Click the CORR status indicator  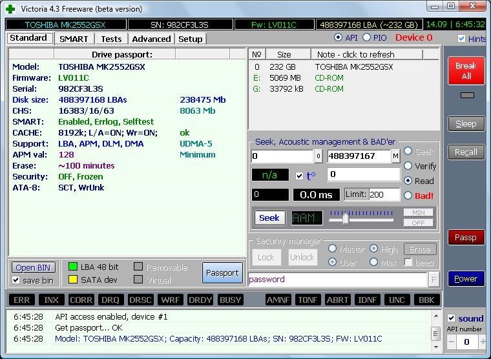pos(81,300)
